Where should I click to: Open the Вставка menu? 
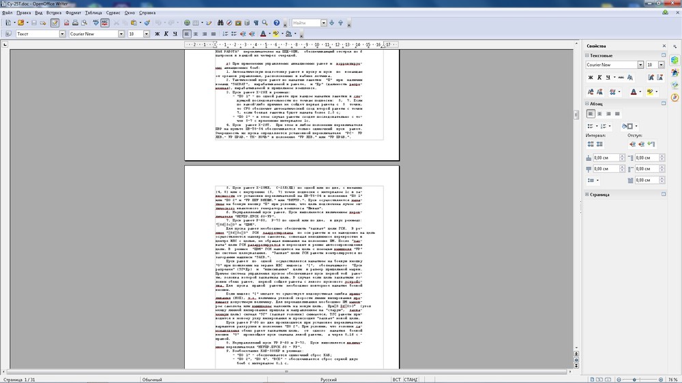pyautogui.click(x=54, y=12)
